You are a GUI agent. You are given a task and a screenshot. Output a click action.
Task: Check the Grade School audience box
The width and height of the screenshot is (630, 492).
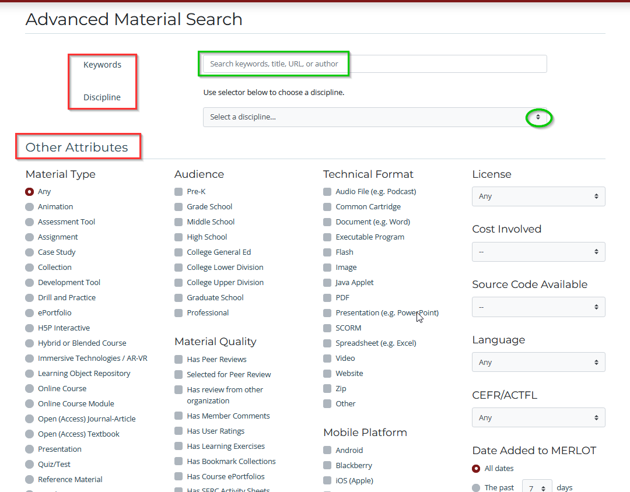[178, 207]
